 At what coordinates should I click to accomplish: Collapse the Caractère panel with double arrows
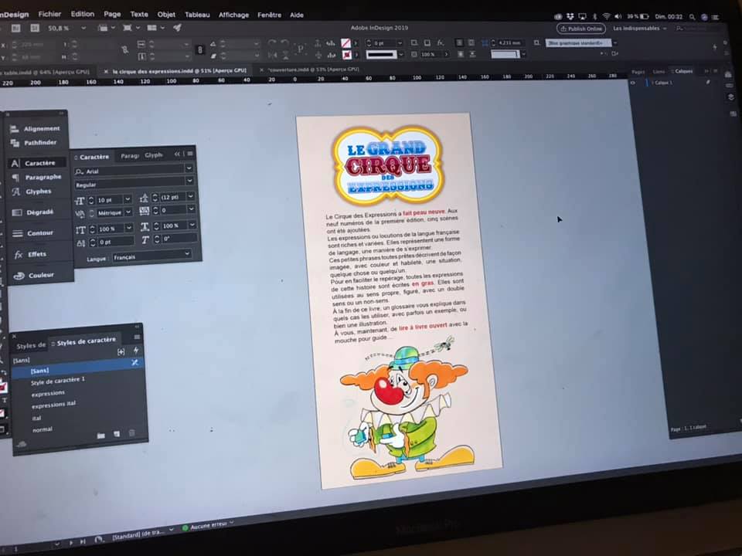click(x=177, y=154)
